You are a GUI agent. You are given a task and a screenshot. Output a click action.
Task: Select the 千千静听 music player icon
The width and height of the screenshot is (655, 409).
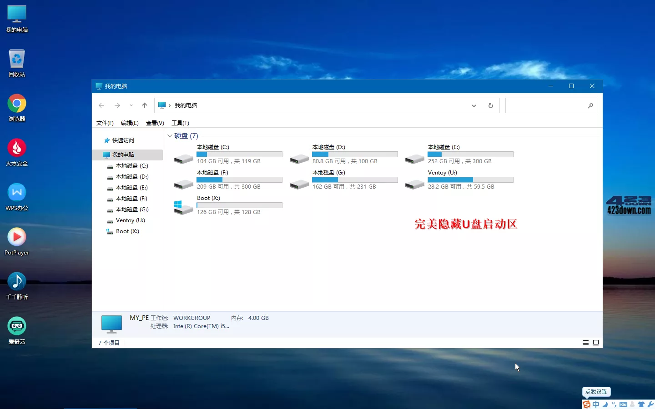pyautogui.click(x=17, y=282)
